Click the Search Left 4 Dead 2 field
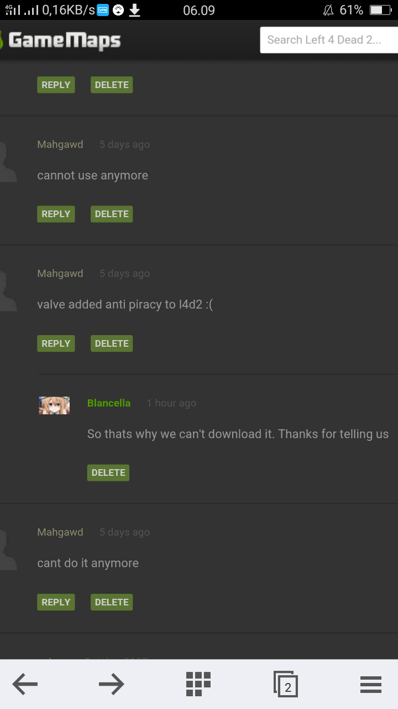This screenshot has height=709, width=398. [329, 40]
